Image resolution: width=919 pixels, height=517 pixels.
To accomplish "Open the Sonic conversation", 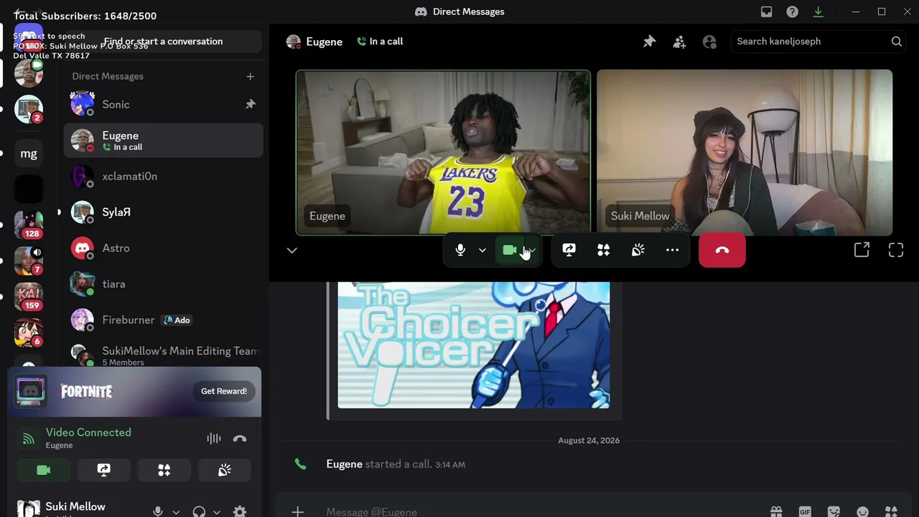I will click(x=163, y=105).
